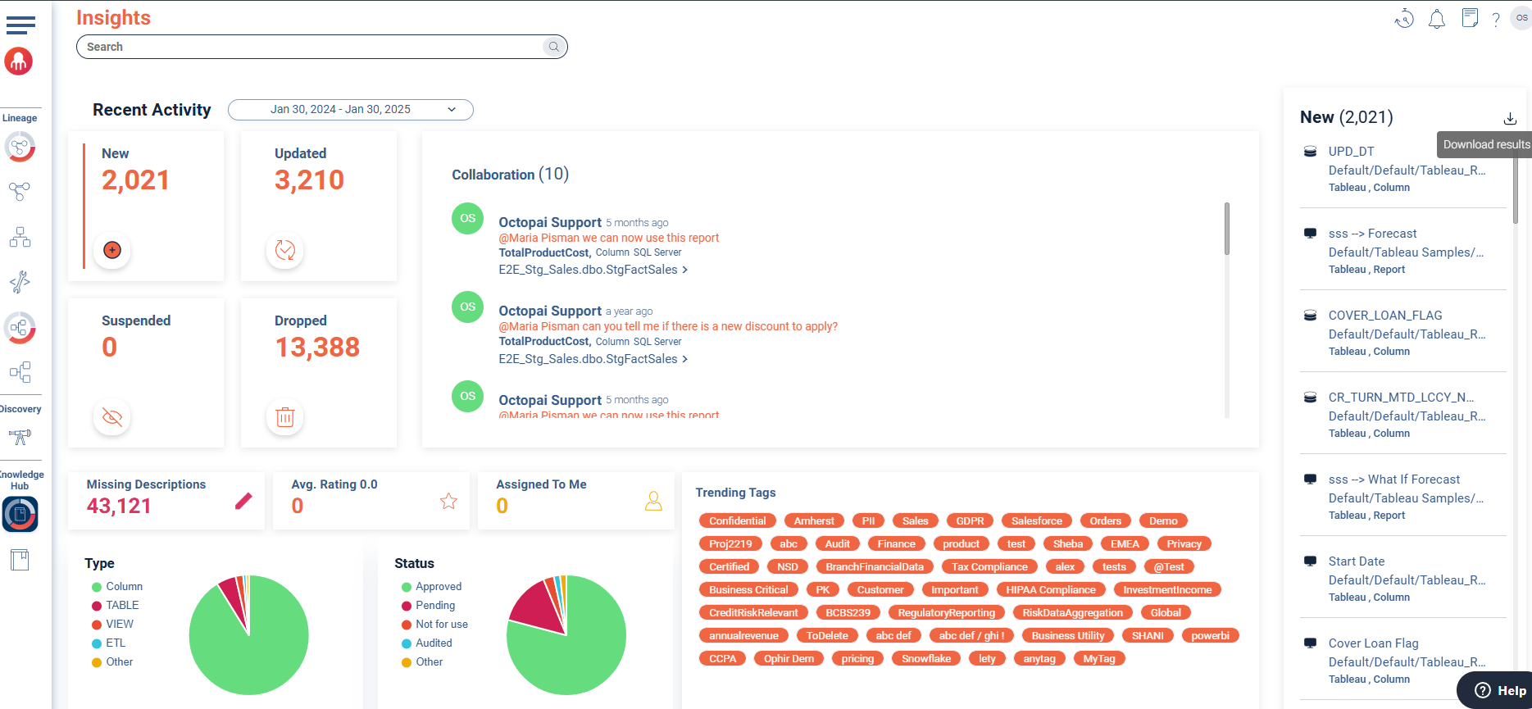This screenshot has width=1532, height=709.
Task: Click the Help button
Action: click(1499, 690)
